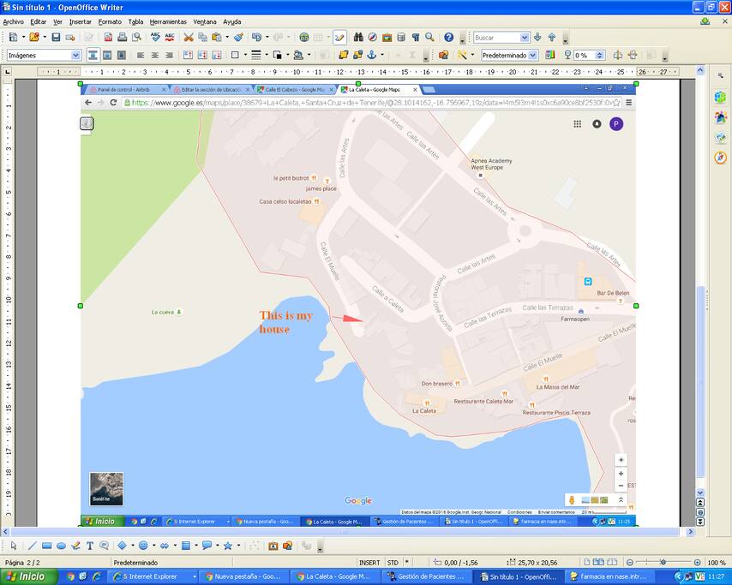
Task: Open the Imágenes style dropdown
Action: pos(75,55)
